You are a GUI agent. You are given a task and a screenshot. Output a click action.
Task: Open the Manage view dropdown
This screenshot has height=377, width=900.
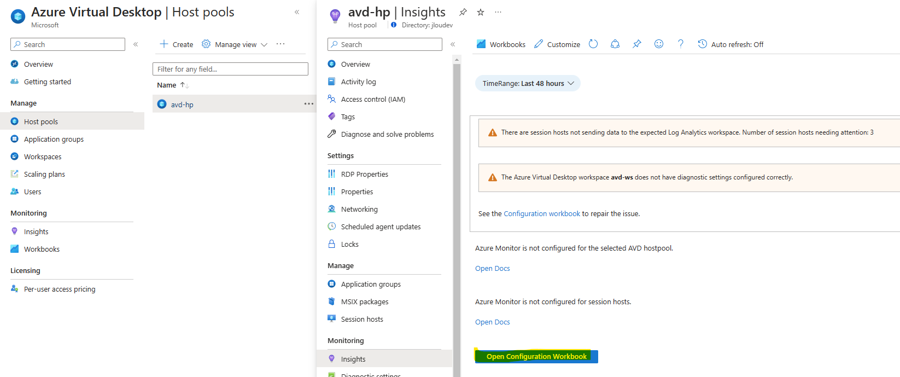coord(235,44)
